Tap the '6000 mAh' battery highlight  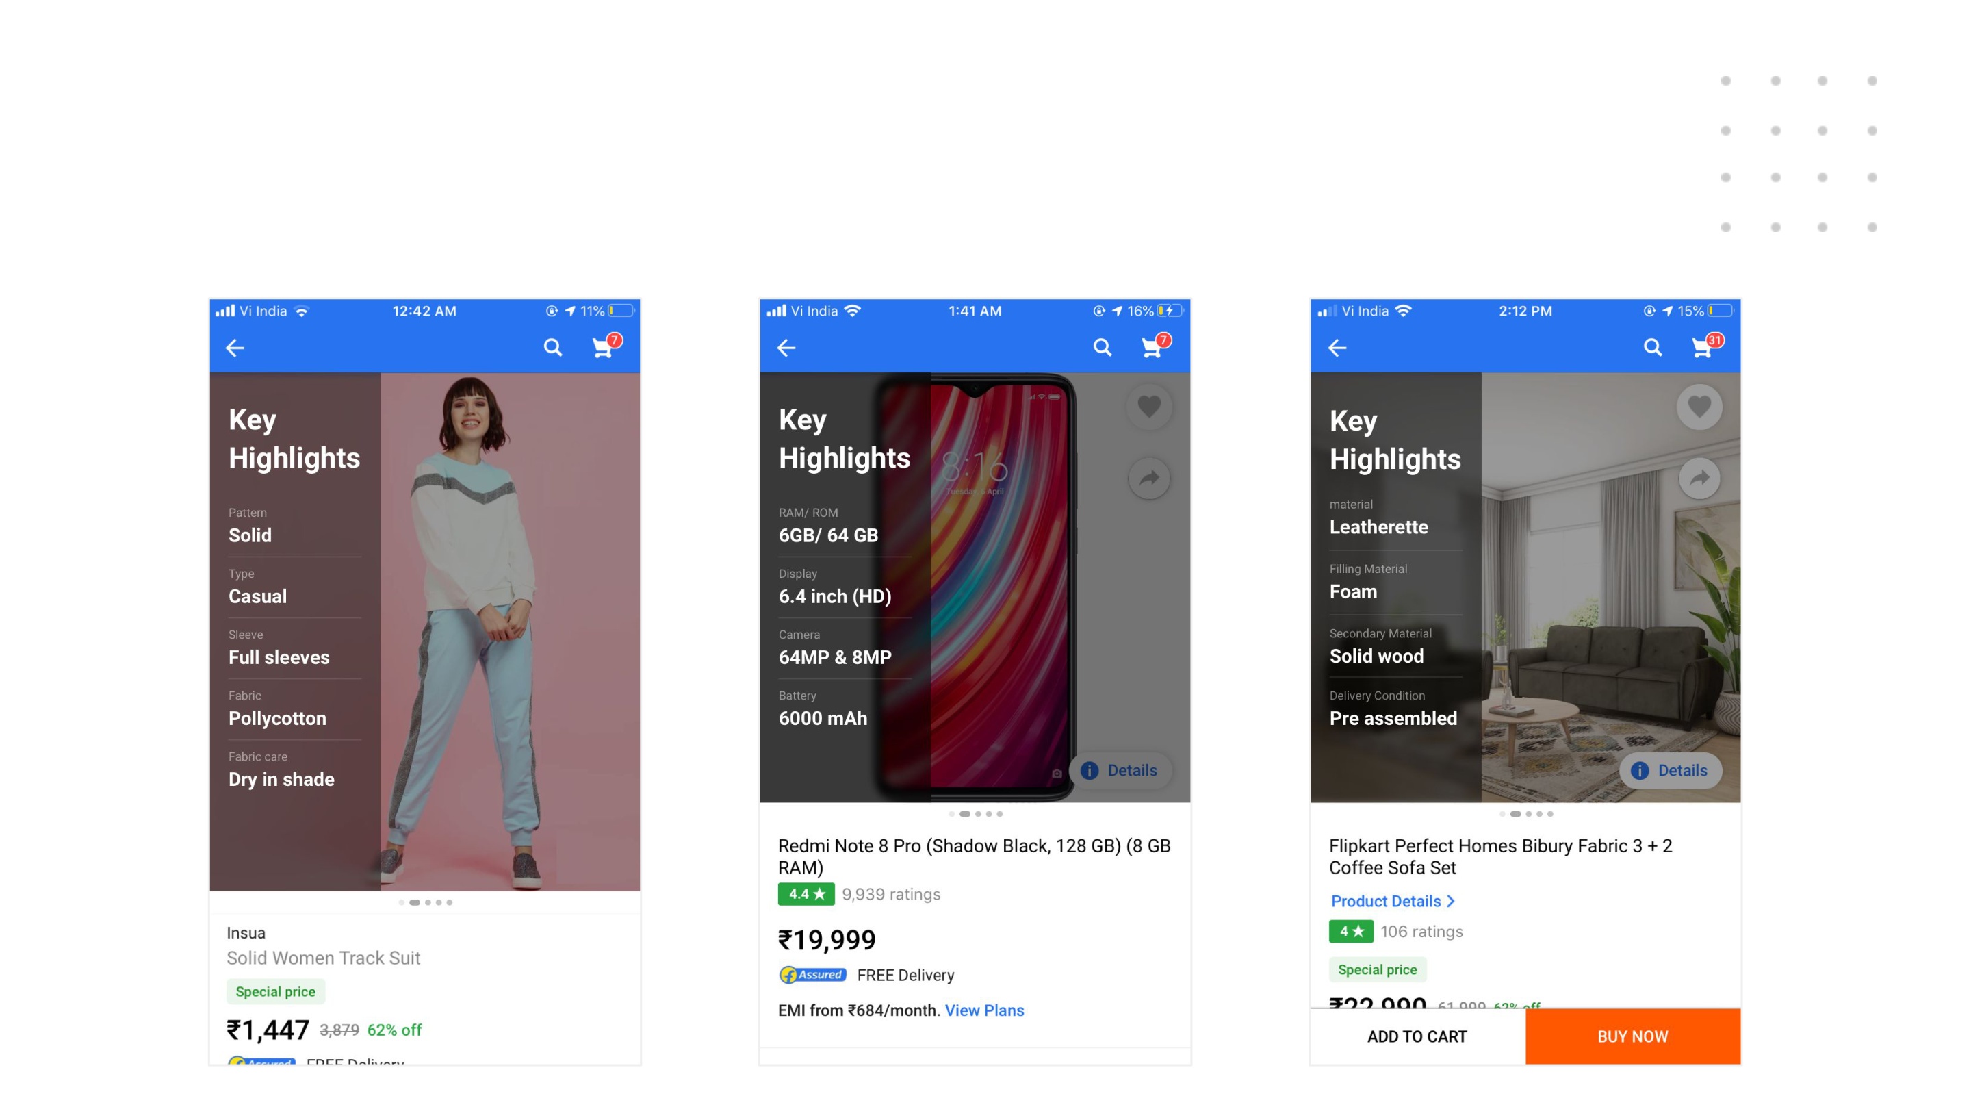pyautogui.click(x=823, y=718)
